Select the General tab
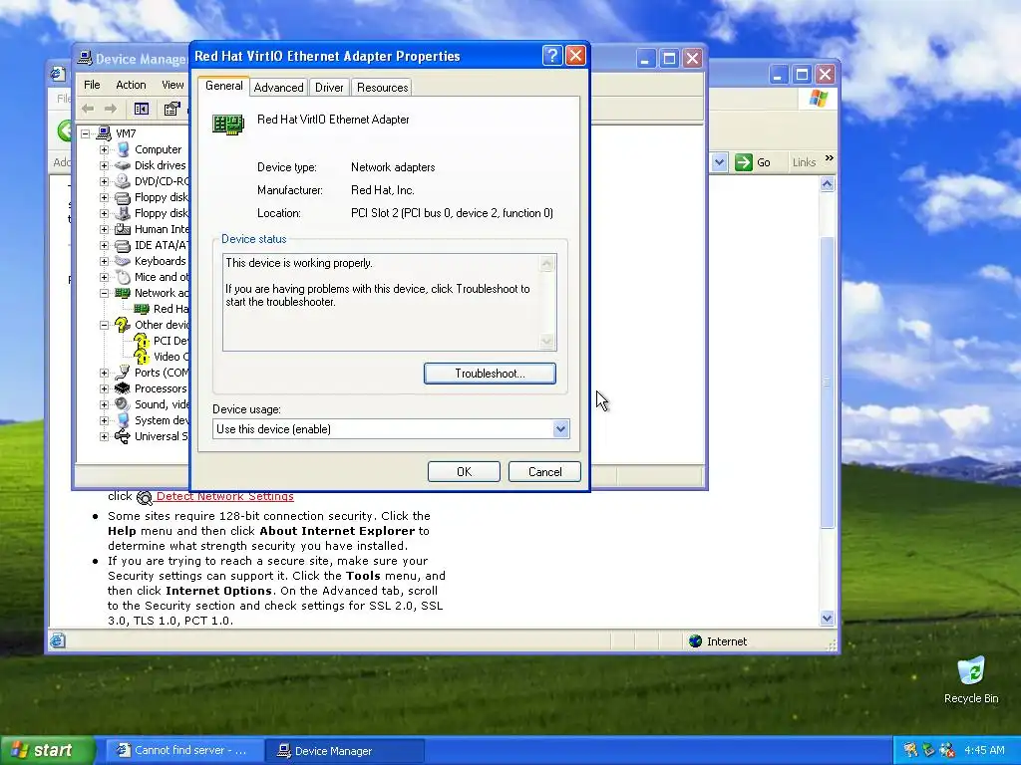The image size is (1021, 765). coord(223,86)
